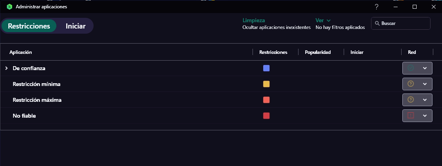Open the Ver filter dropdown

[323, 20]
